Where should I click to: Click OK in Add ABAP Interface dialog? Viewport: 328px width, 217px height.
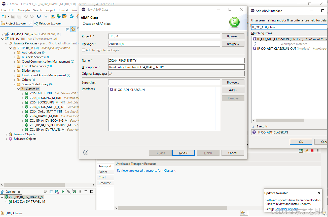click(301, 142)
